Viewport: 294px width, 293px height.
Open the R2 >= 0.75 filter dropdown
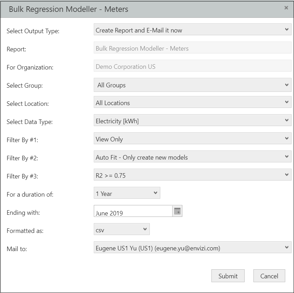192,175
